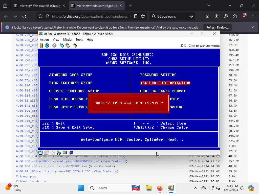List all tabs dropdown arrow
Viewport: 259px width, 194px height.
[209, 6]
